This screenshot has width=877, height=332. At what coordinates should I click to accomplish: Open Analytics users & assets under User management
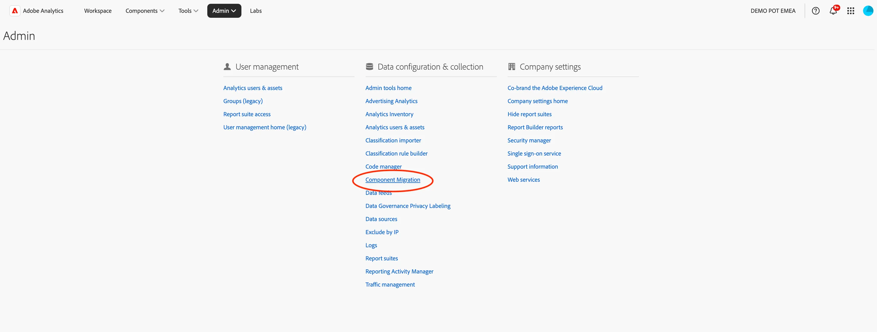pyautogui.click(x=252, y=88)
